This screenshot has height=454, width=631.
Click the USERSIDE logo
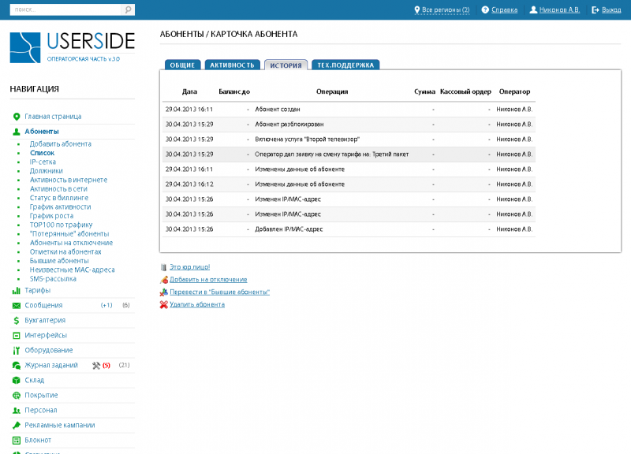point(73,47)
